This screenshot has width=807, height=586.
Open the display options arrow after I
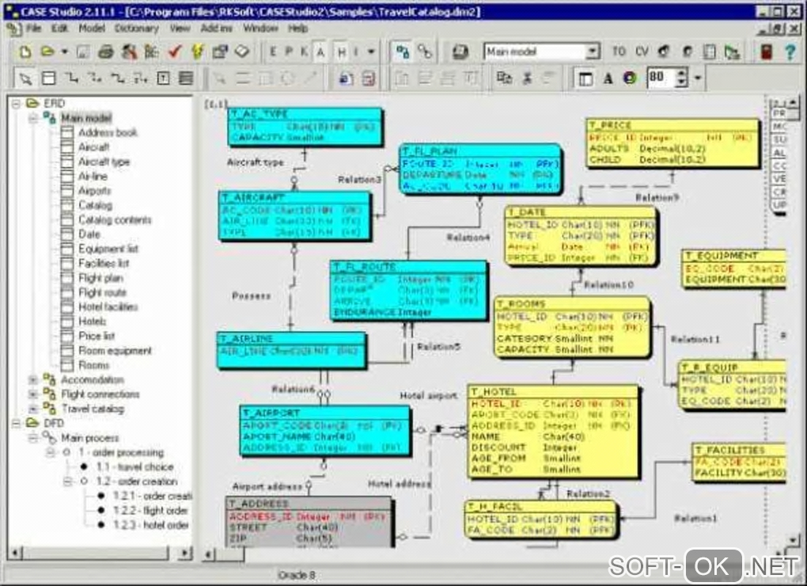click(x=371, y=51)
